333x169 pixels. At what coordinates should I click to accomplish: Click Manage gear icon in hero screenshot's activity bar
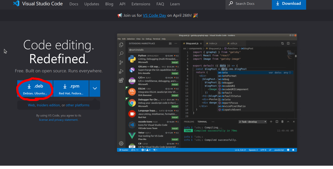pos(121,143)
